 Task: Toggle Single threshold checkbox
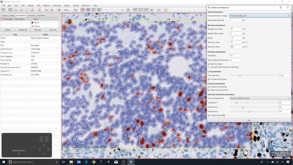pos(209,115)
